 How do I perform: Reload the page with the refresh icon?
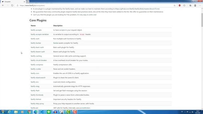pyautogui.click(x=12, y=5)
